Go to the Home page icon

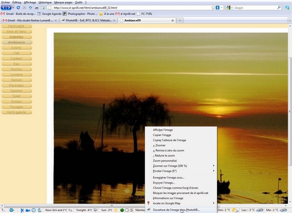pyautogui.click(x=30, y=8)
